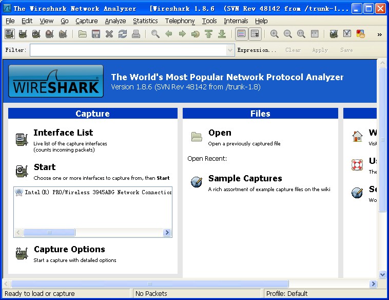Click the User's Guide lifebuoy icon
Viewport: 389px width, 300px height.
(x=357, y=164)
